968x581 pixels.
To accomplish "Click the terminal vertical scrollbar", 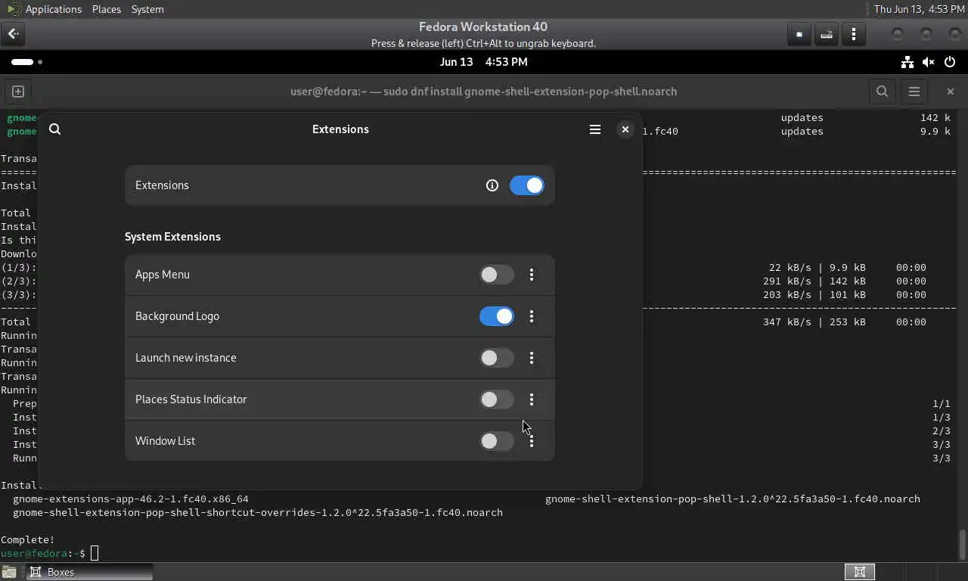I will pos(963,545).
